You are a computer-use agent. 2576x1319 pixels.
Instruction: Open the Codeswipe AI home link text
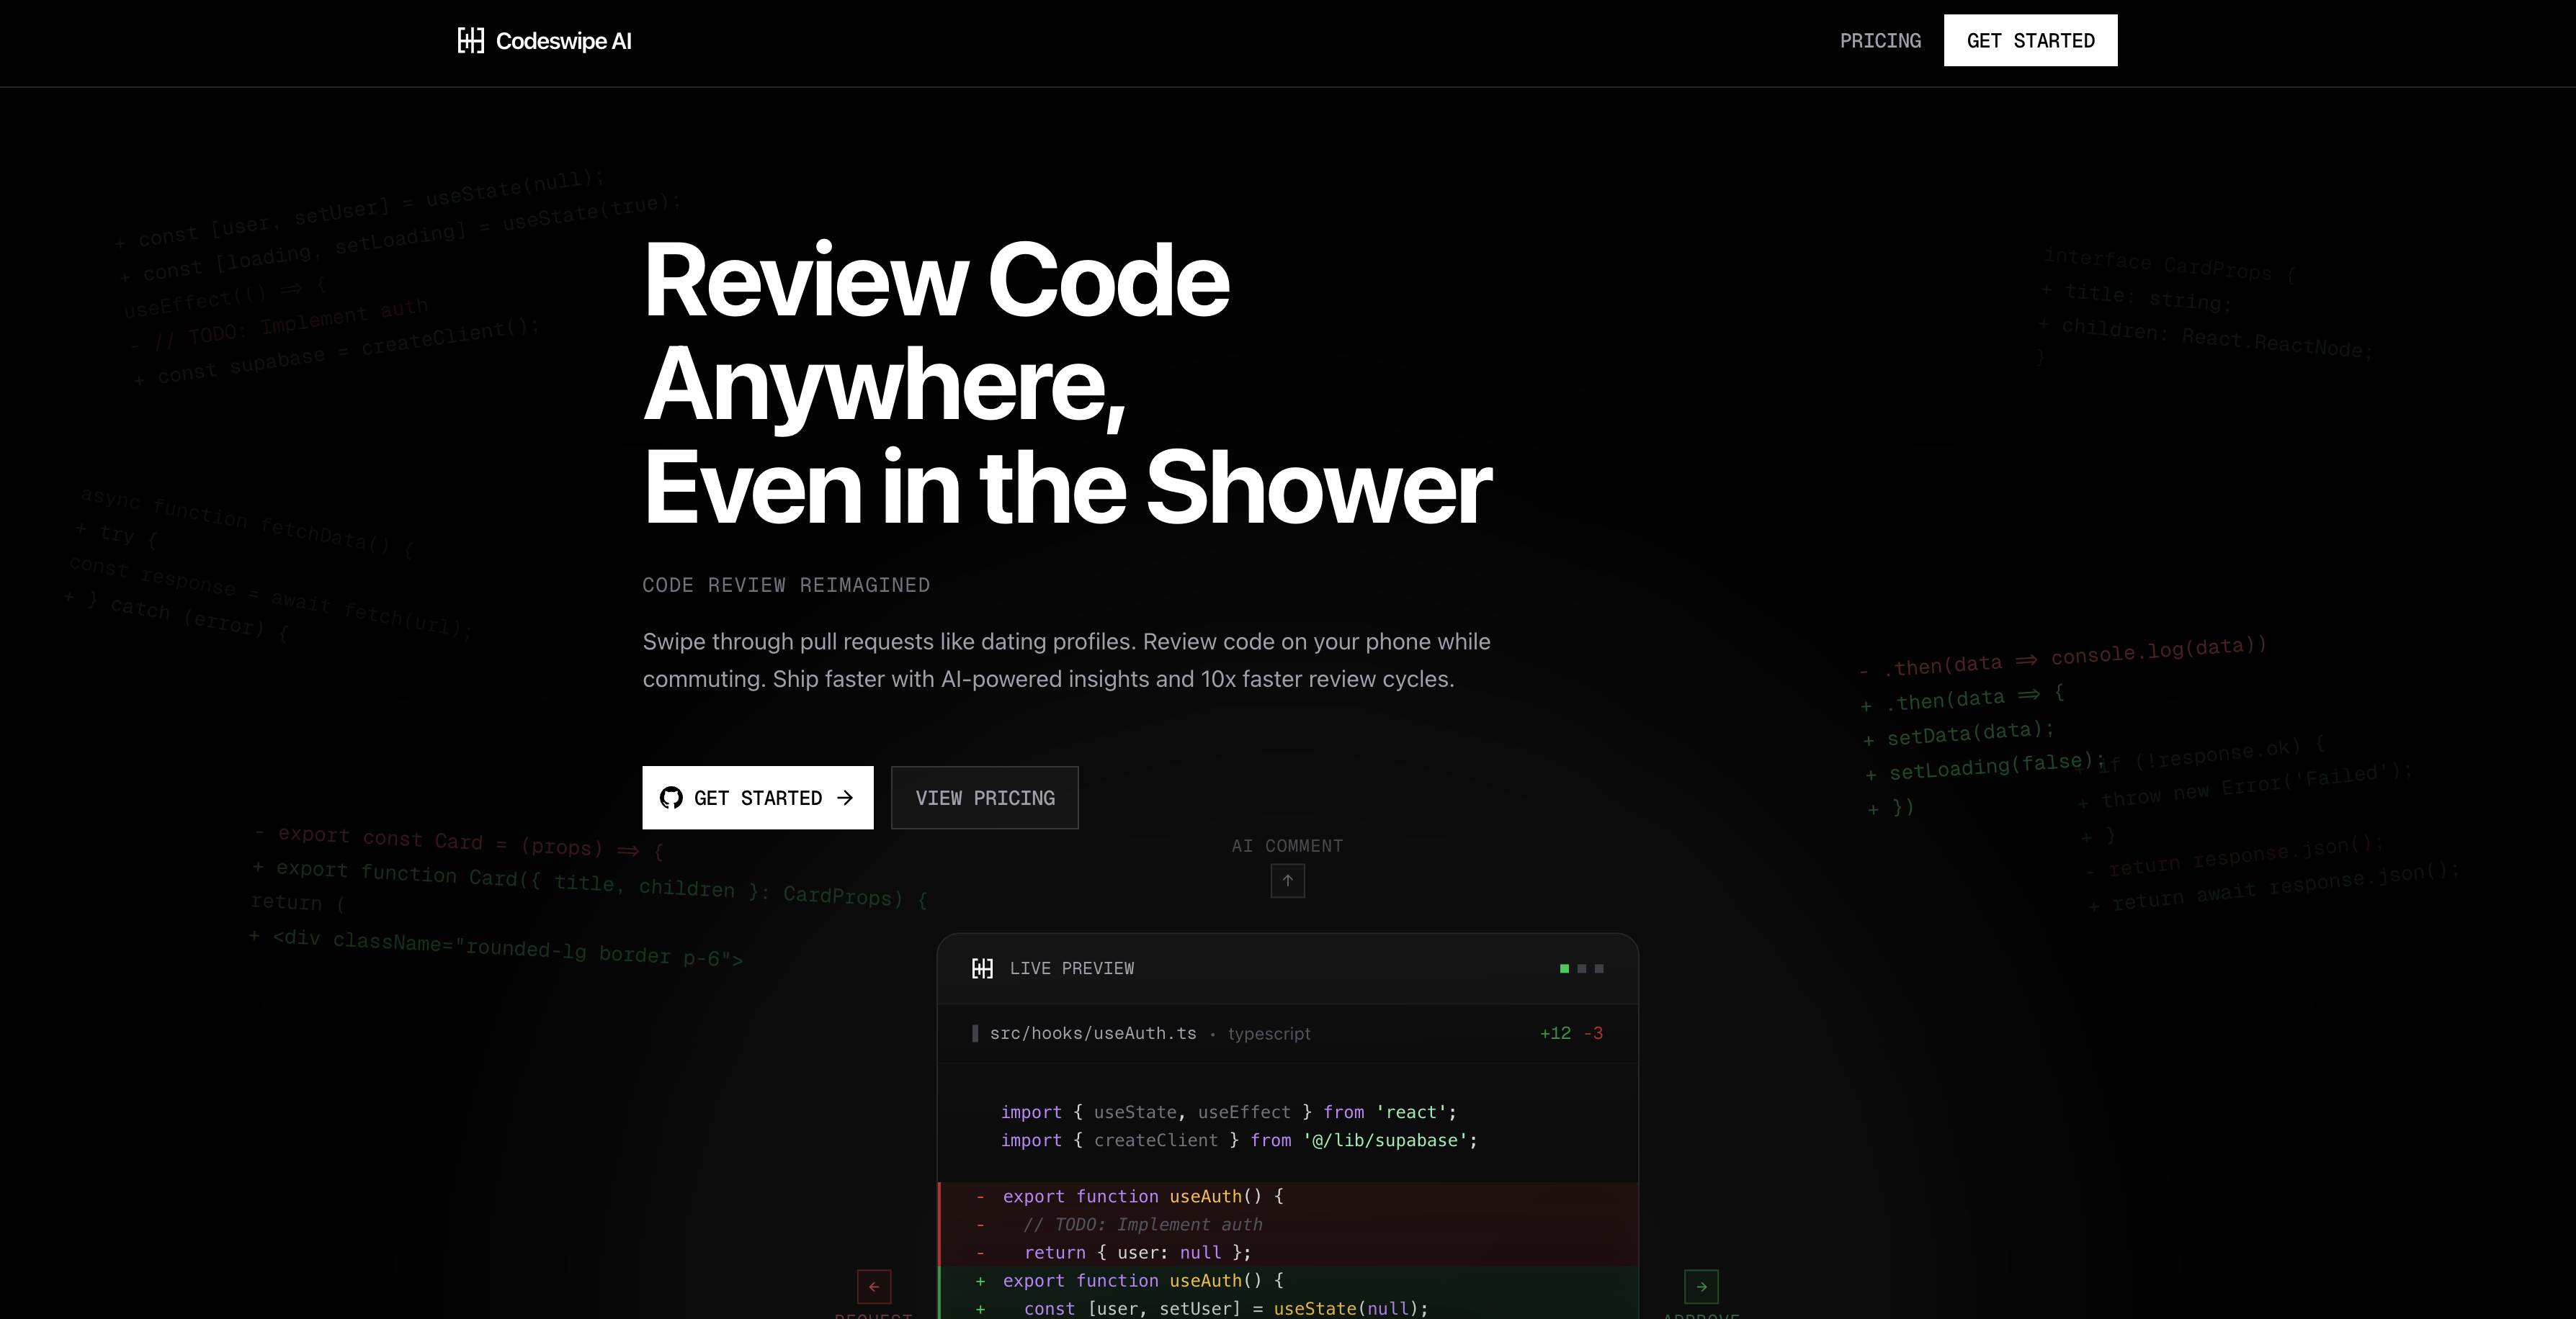(x=563, y=41)
